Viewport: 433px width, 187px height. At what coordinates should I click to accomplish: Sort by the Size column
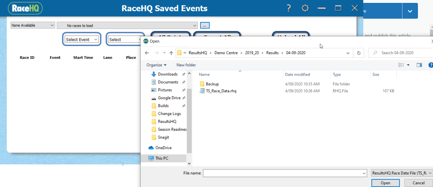coord(376,75)
